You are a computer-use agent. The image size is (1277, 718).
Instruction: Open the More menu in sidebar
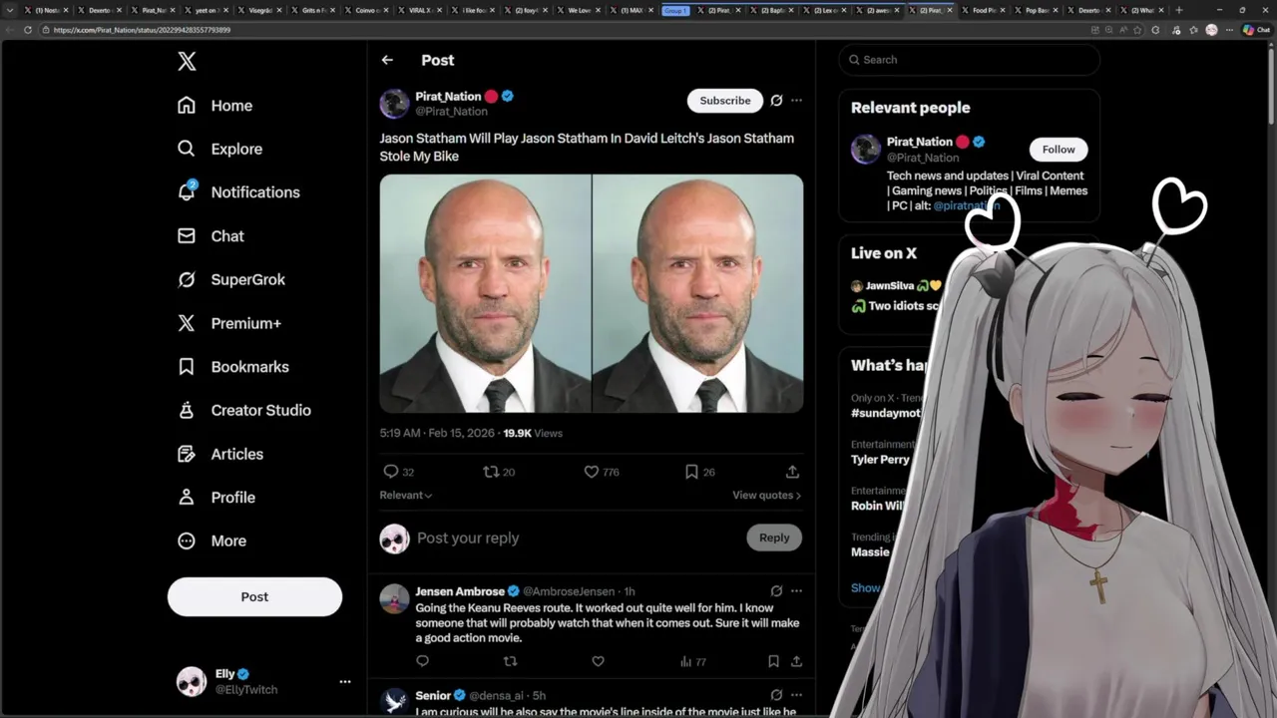click(212, 540)
